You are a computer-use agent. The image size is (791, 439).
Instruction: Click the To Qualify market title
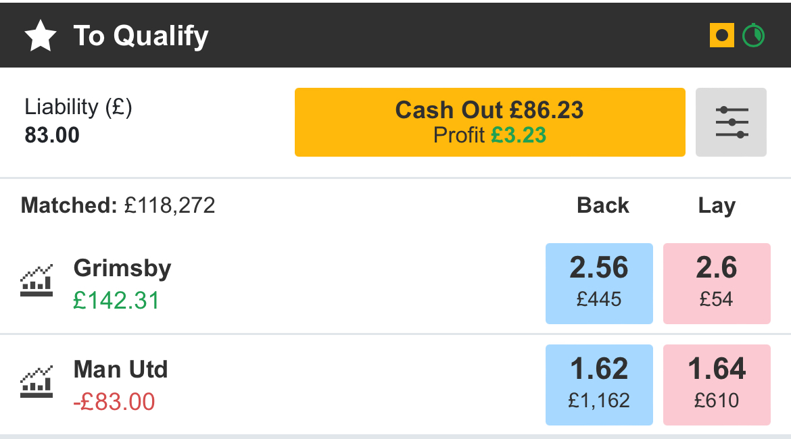[141, 36]
